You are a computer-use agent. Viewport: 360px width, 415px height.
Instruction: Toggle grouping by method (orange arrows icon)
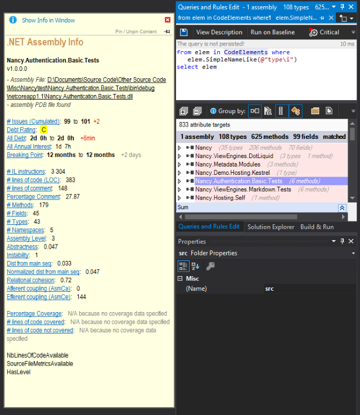coord(295,111)
